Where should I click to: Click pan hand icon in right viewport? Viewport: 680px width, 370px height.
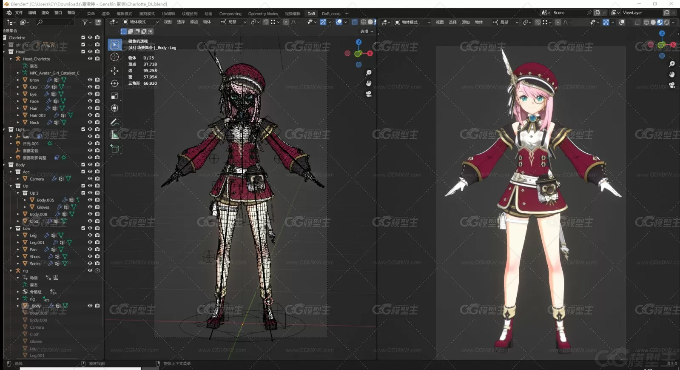pos(672,74)
